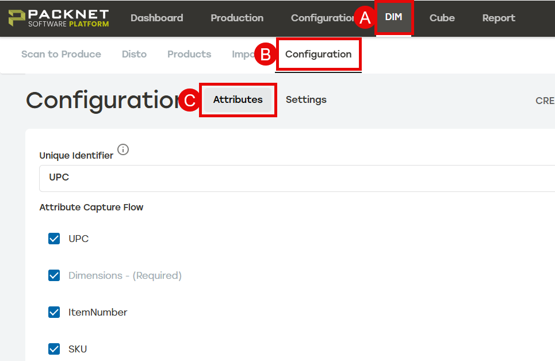Select the Attributes tab
This screenshot has width=555, height=361.
238,99
